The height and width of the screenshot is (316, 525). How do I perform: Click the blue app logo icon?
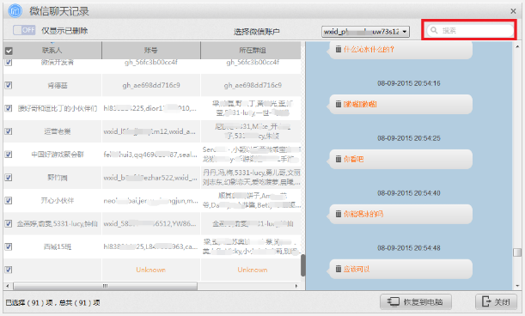[15, 10]
